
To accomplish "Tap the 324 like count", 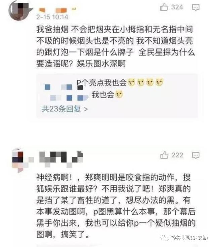I will 177,7.
